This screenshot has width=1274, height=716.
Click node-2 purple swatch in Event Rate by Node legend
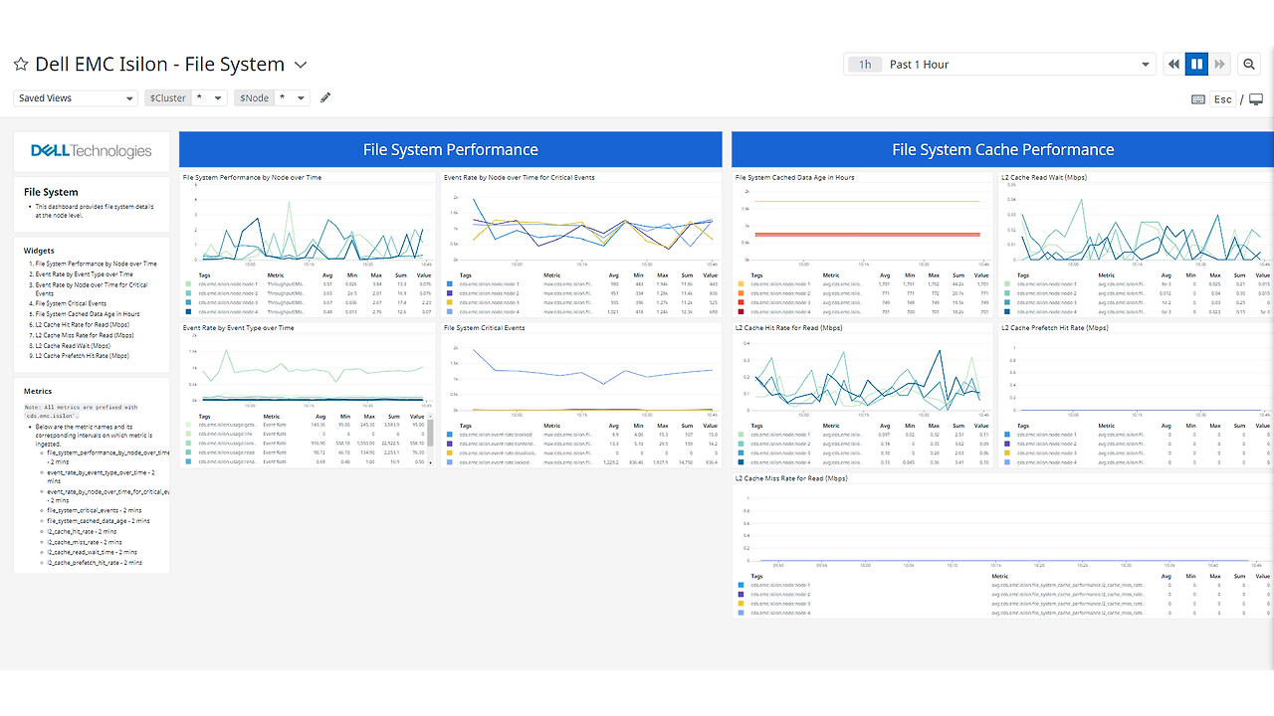449,293
